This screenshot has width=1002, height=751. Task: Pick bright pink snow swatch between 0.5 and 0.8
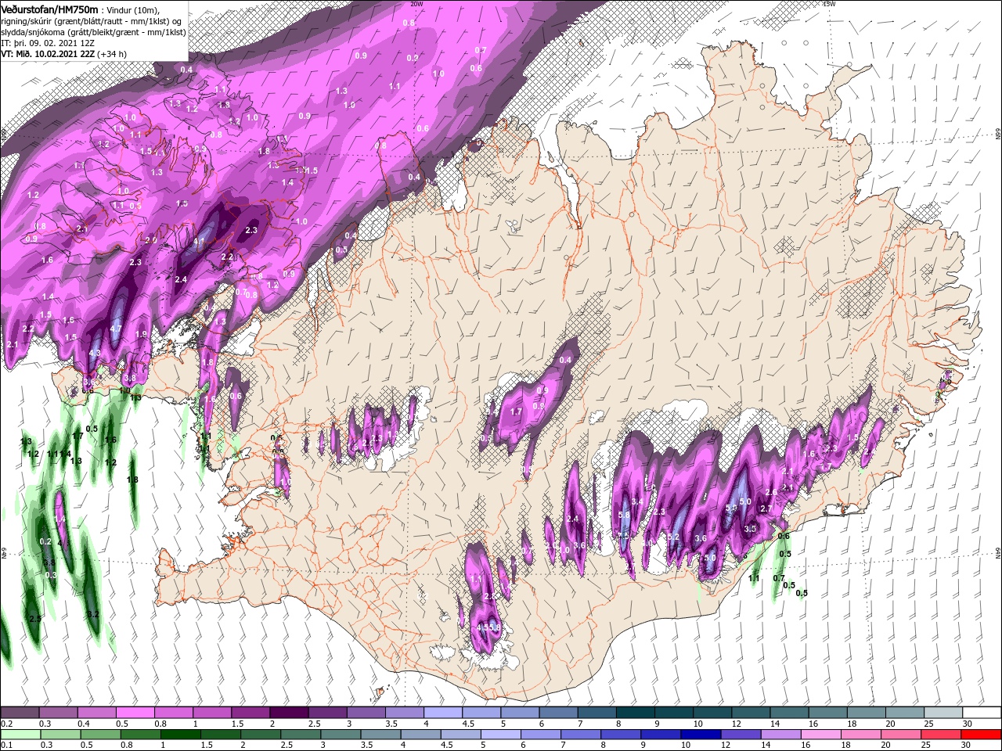tap(135, 713)
